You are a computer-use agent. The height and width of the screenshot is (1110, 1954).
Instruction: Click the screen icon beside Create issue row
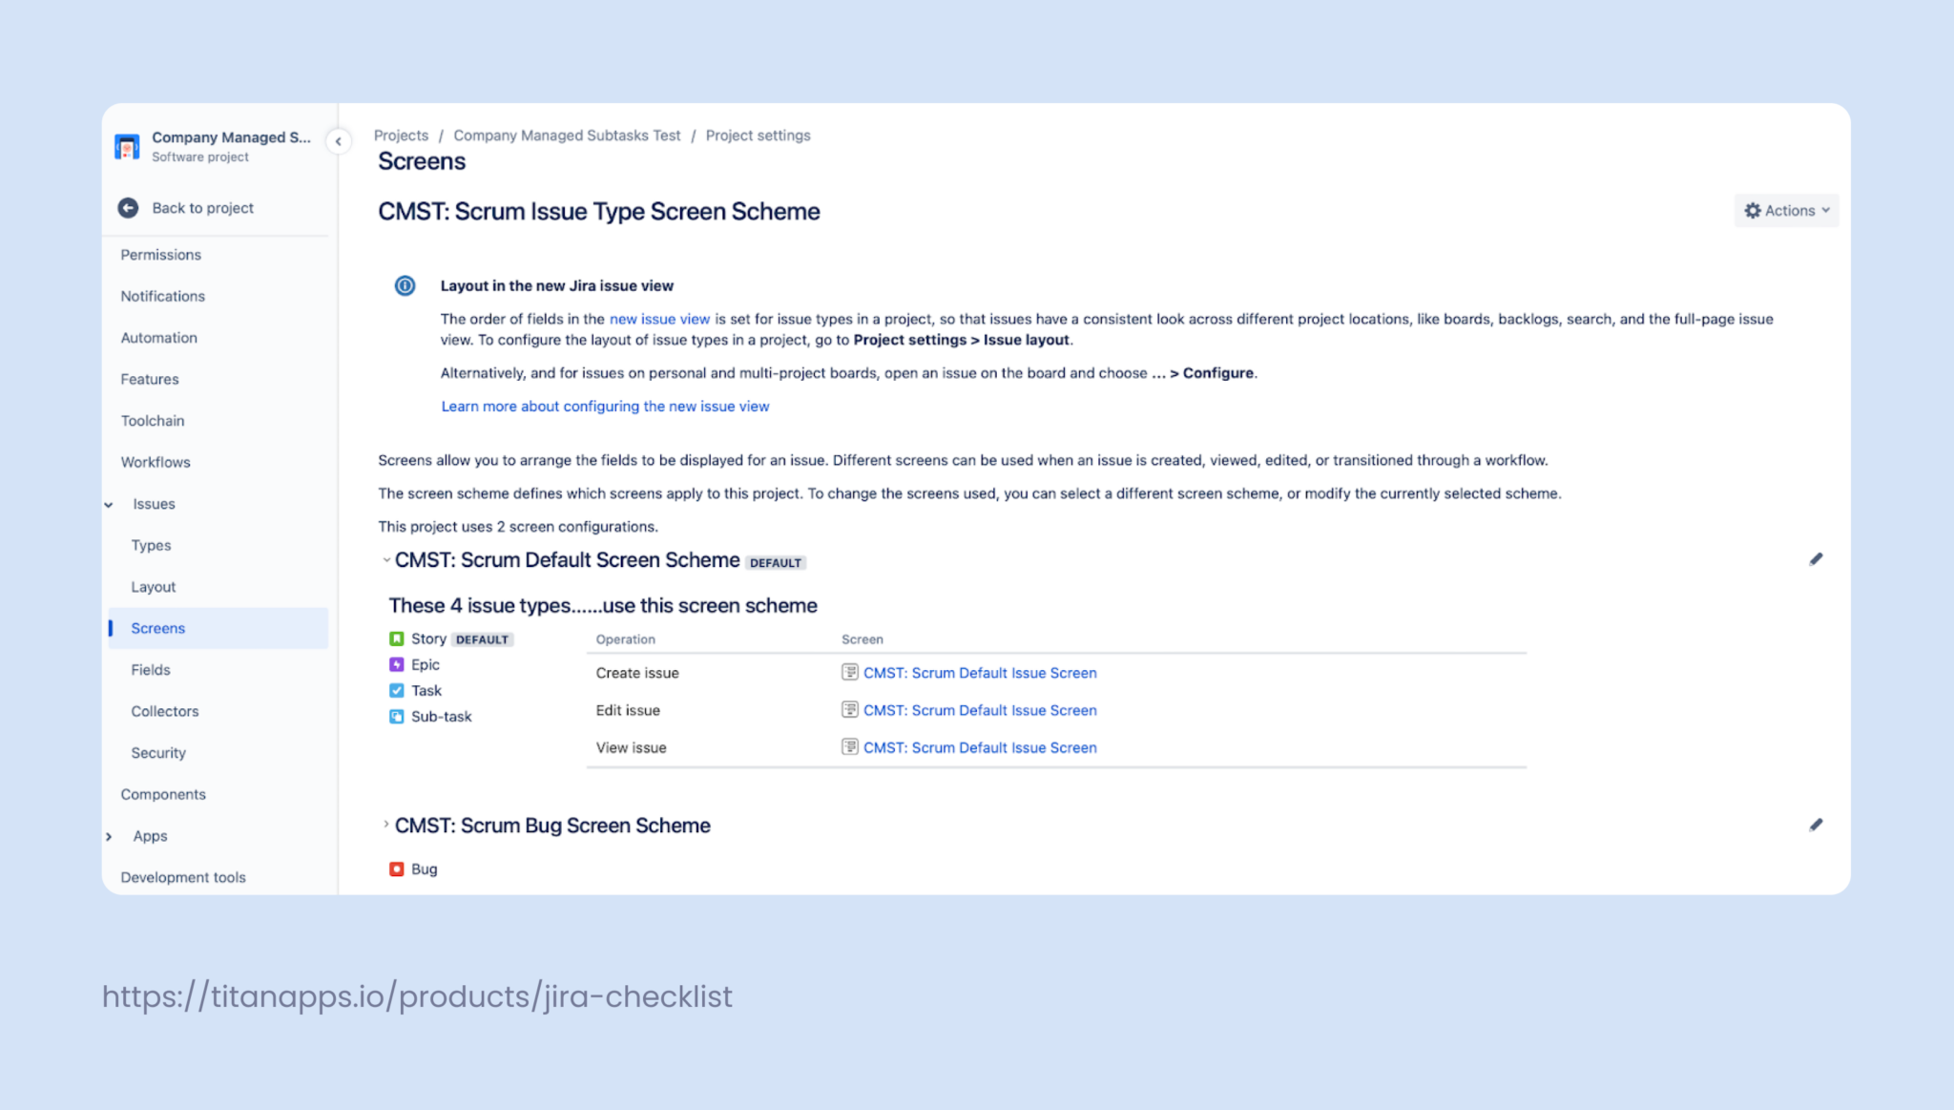[848, 672]
